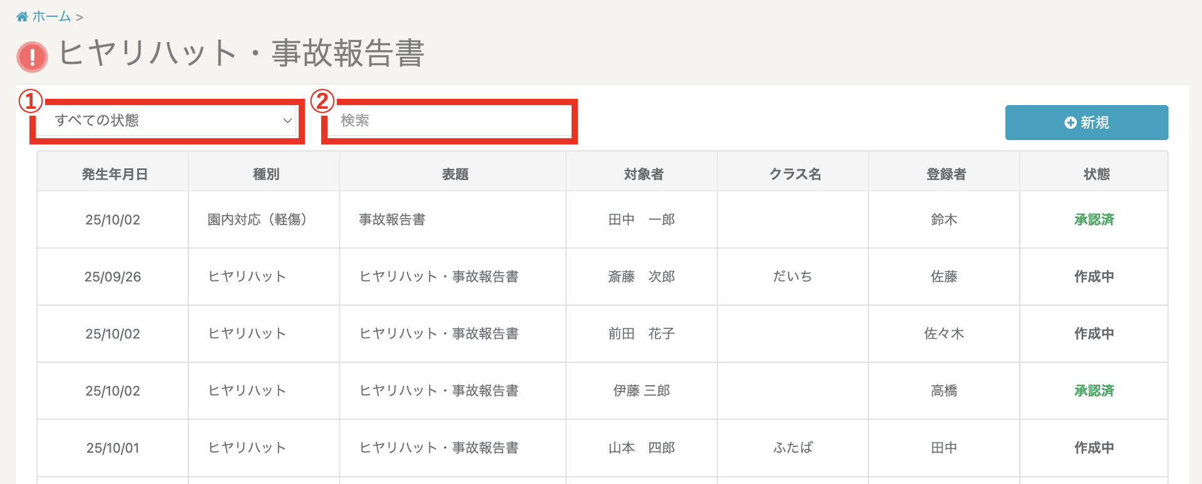
Task: Select the 登録者 column header
Action: (x=945, y=174)
